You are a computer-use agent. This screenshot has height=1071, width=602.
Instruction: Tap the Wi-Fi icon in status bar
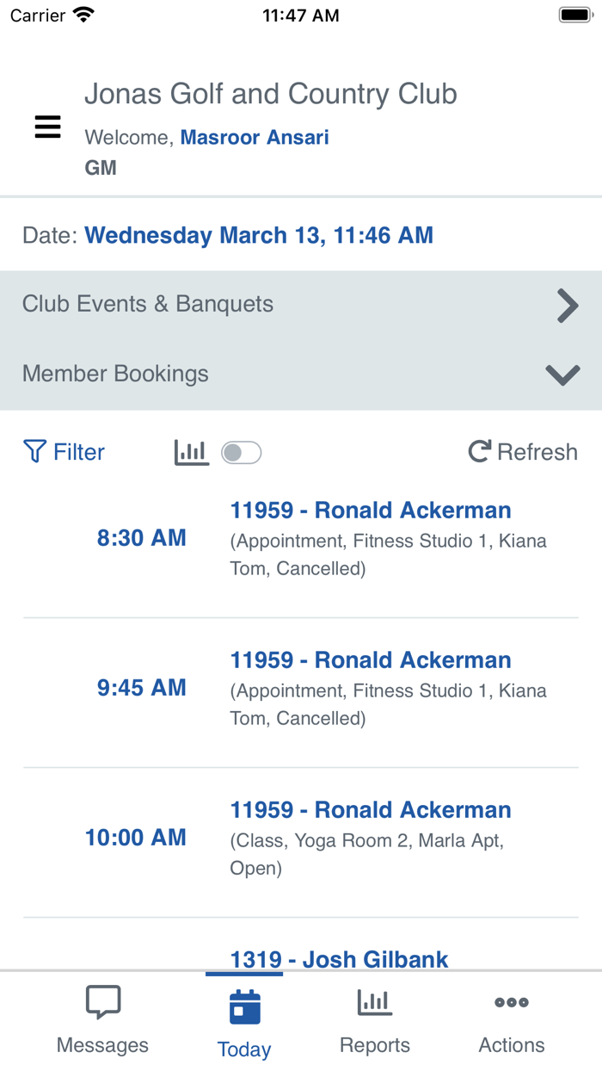point(82,13)
